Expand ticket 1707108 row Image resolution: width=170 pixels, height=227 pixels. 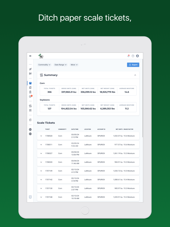coord(41,197)
